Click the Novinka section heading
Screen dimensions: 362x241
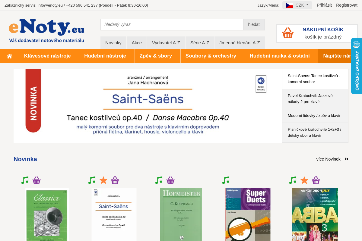[x=25, y=159]
